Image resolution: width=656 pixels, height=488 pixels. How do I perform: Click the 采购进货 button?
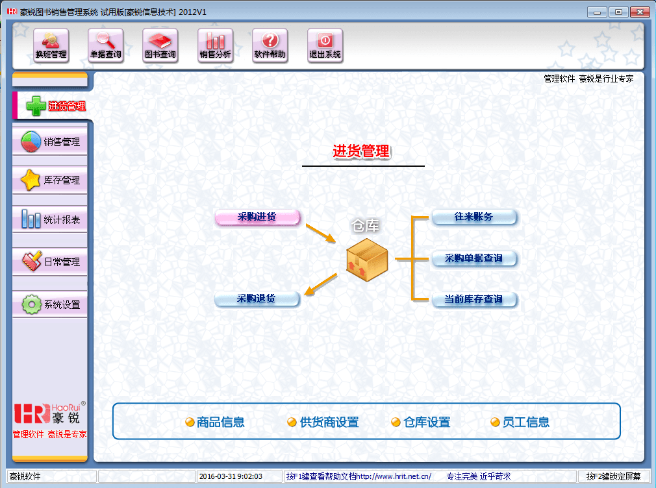click(257, 217)
